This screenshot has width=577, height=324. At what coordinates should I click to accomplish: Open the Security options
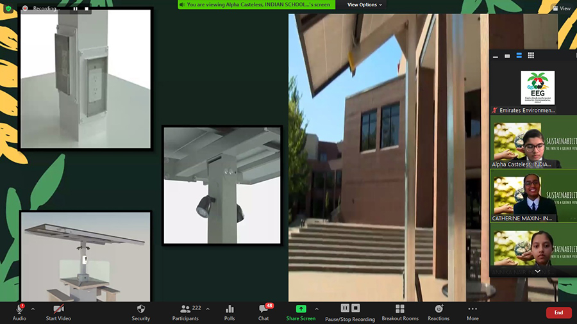click(140, 312)
